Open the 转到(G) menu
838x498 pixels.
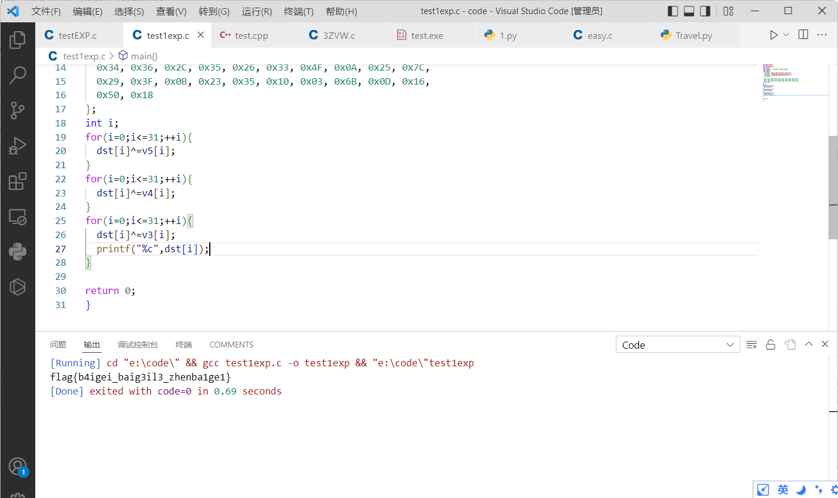coord(214,11)
